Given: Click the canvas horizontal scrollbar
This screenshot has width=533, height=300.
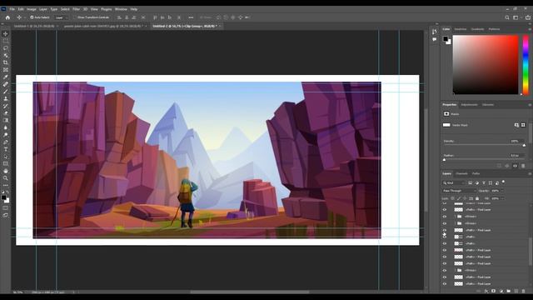Looking at the screenshot, I should pos(250,292).
